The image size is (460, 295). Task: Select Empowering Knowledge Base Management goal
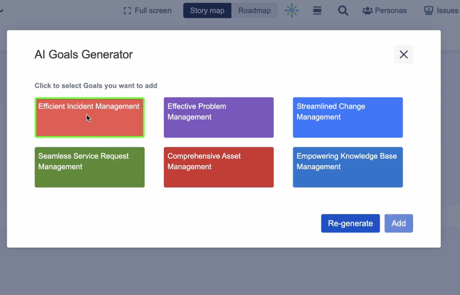tap(347, 167)
